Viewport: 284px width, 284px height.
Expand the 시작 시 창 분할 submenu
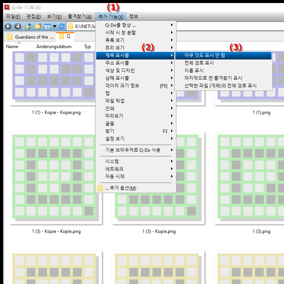click(x=136, y=33)
